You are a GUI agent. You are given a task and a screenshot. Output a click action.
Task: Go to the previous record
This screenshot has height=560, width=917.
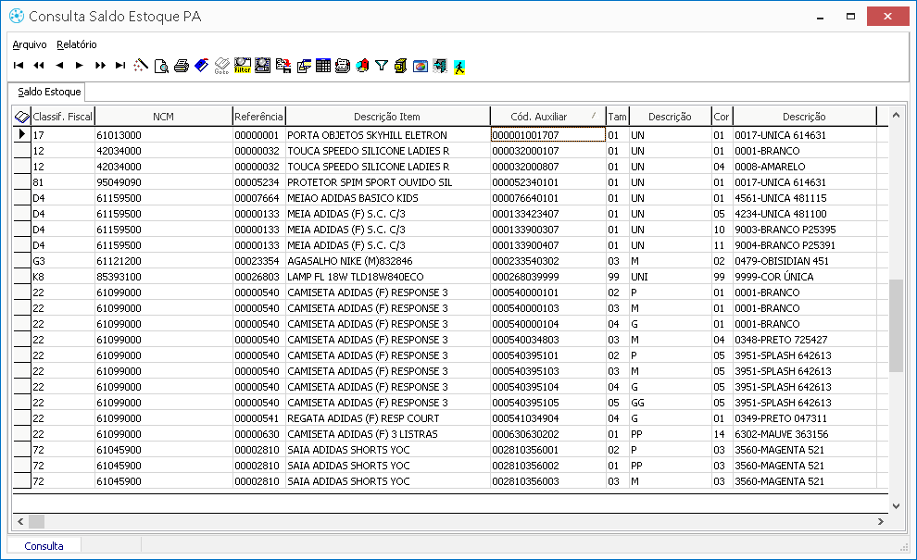tap(59, 66)
